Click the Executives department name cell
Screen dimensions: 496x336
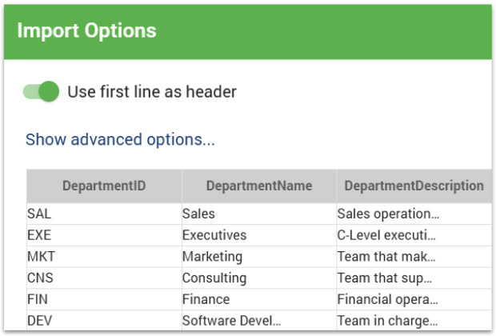click(258, 235)
